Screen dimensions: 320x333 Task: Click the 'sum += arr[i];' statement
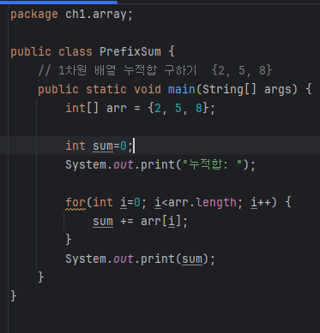click(140, 222)
